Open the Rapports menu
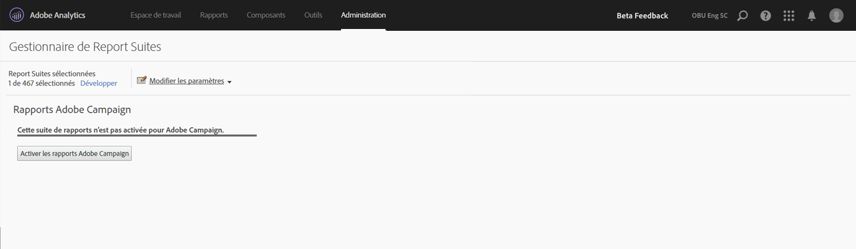 click(214, 15)
